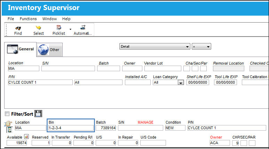Click the Installed A/C field
This screenshot has width=269, height=149.
(138, 82)
